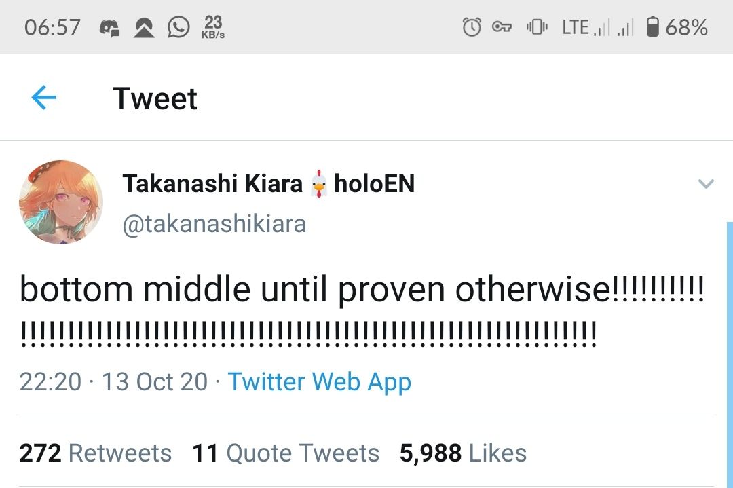
Task: View the 272 Retweets list
Action: [x=95, y=453]
